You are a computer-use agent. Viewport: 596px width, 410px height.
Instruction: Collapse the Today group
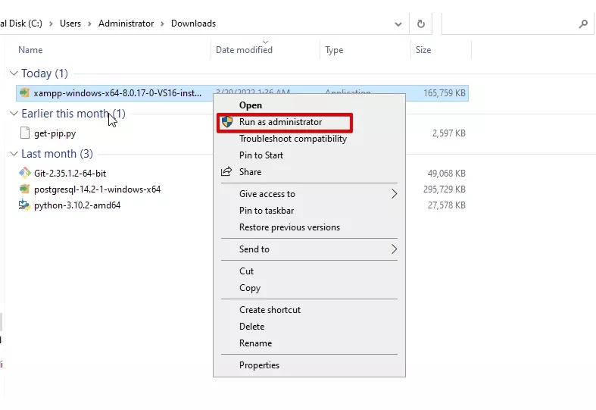click(14, 74)
